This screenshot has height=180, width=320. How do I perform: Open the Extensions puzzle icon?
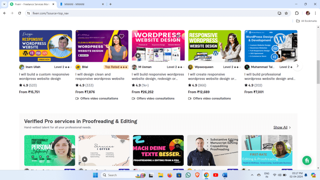tap(297, 13)
